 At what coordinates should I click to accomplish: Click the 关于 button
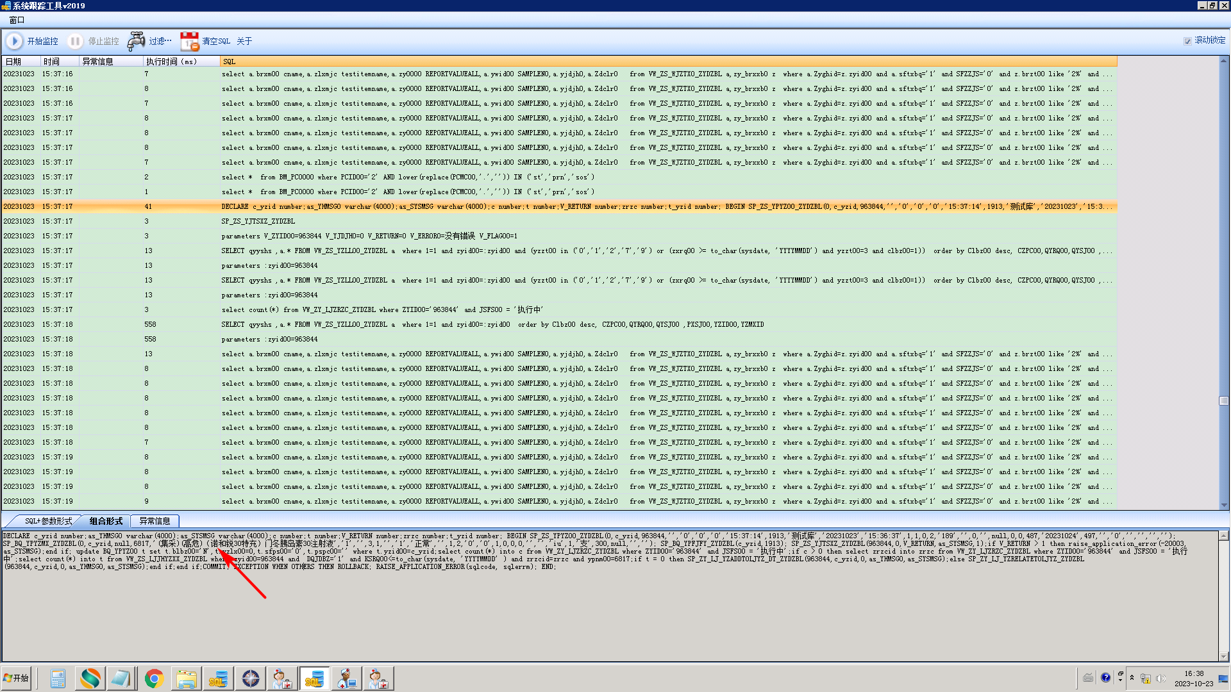[244, 41]
